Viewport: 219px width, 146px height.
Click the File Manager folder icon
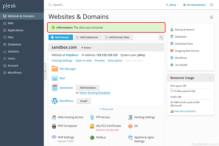tap(55, 69)
